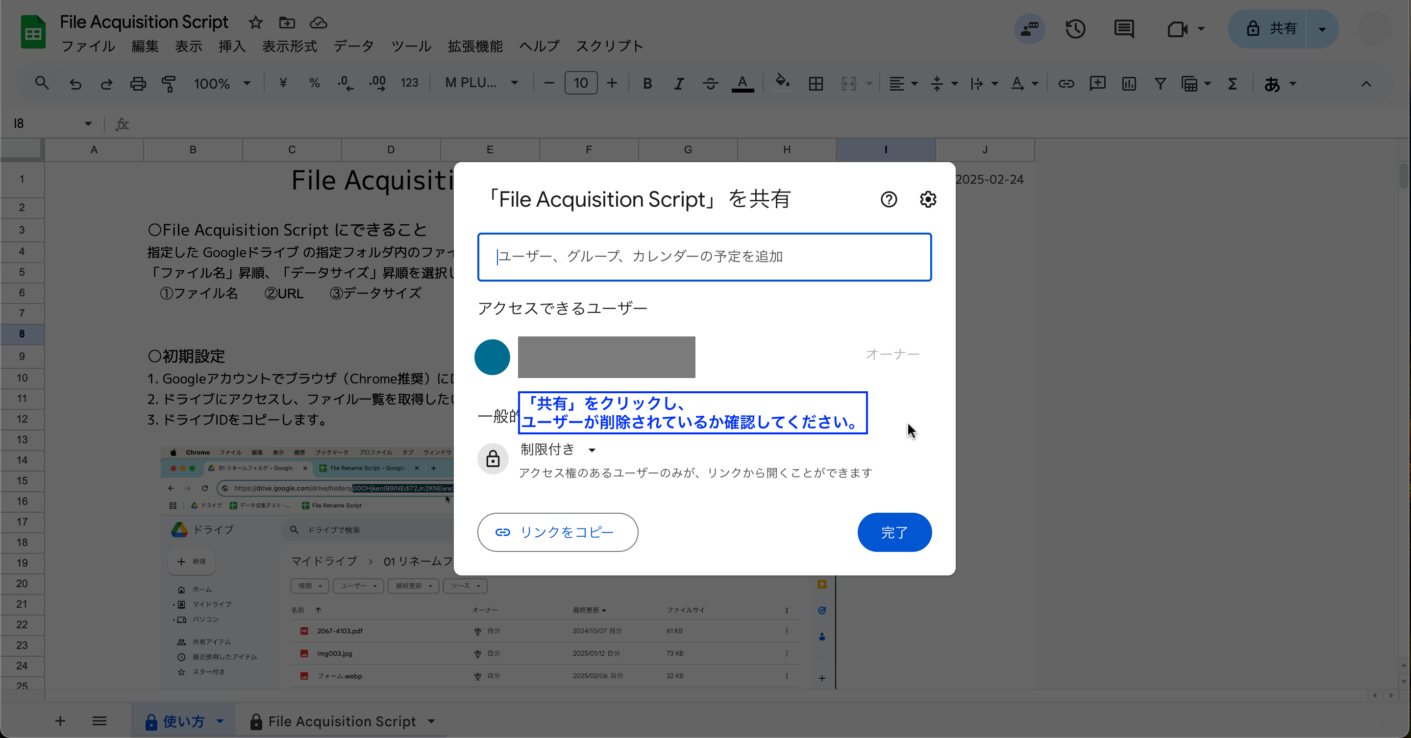The height and width of the screenshot is (738, 1411).
Task: Open the comments panel icon
Action: coord(1124,28)
